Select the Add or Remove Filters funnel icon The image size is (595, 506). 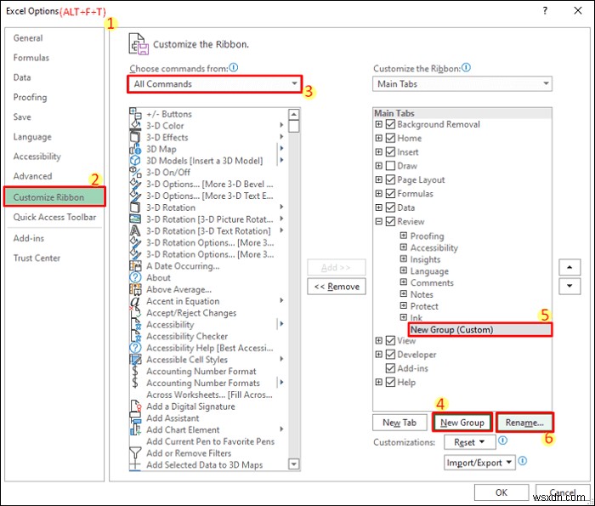(x=135, y=453)
